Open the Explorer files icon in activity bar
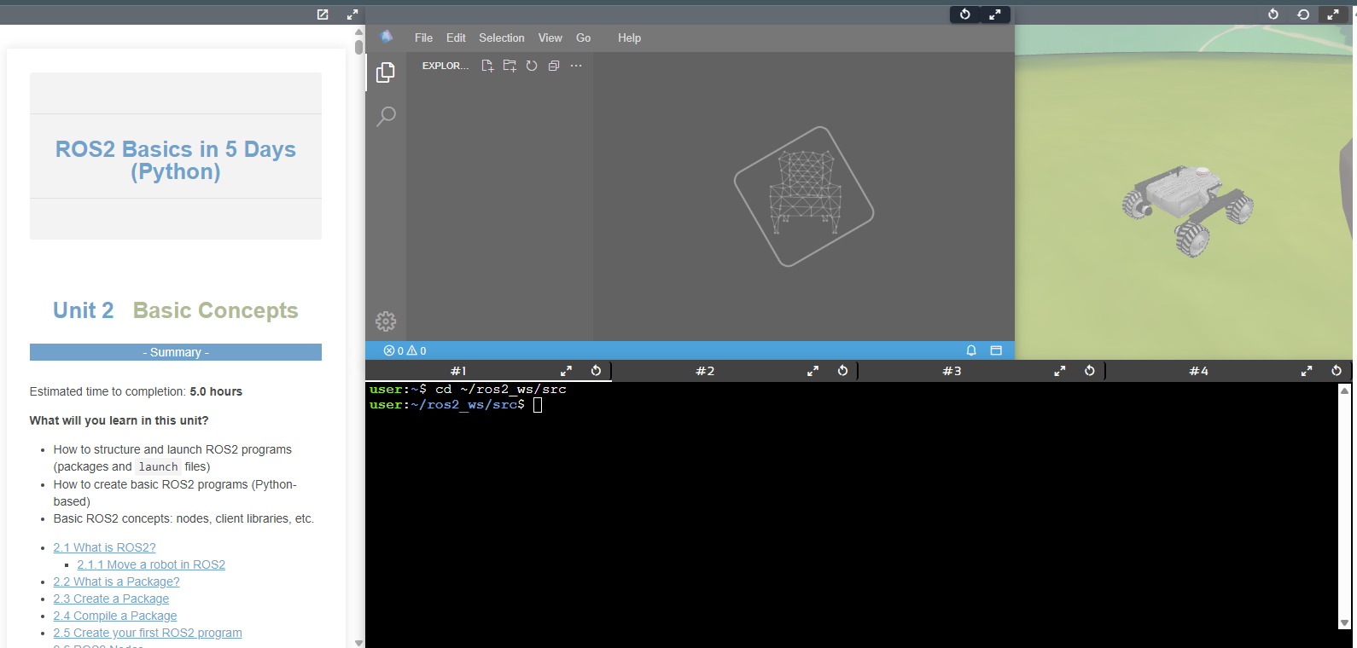The image size is (1357, 648). (x=386, y=72)
